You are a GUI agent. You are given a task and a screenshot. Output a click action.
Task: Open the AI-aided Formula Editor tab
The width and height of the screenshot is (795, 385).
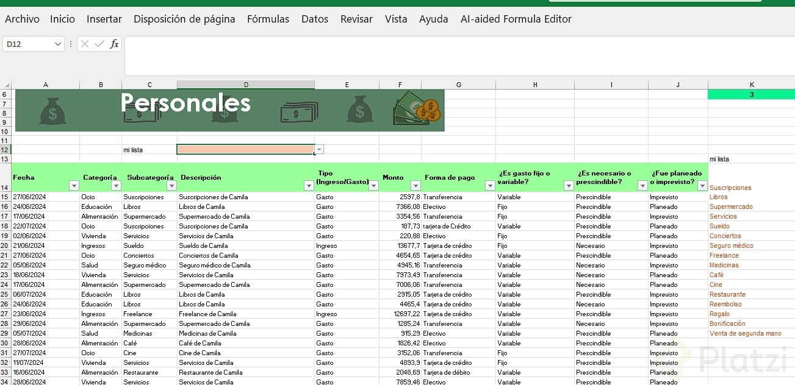(x=516, y=19)
